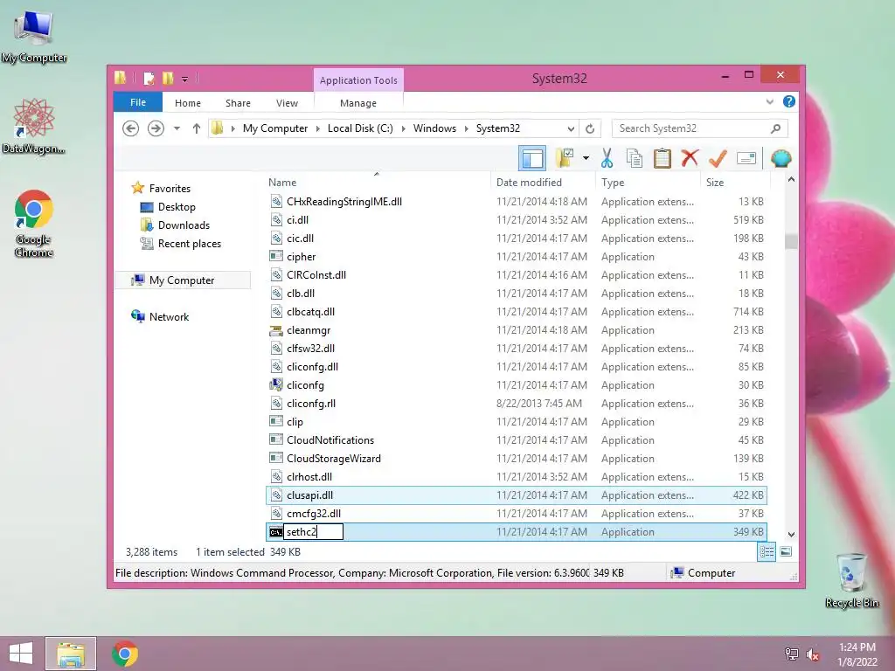Click the orange checkmark Rename icon
The image size is (895, 671).
718,158
